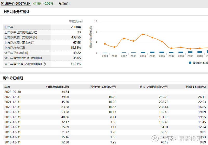The width and height of the screenshot is (208, 145).
Task: Click the price change -0.02%
Action: tap(48, 4)
